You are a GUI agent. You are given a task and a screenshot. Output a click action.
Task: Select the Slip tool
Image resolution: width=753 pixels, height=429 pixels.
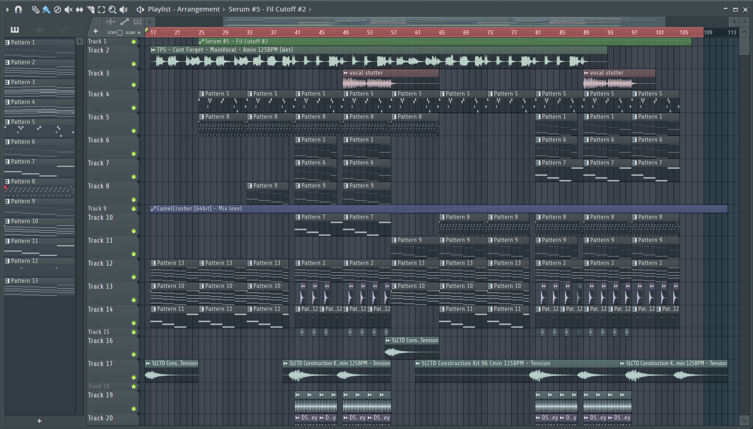[79, 9]
